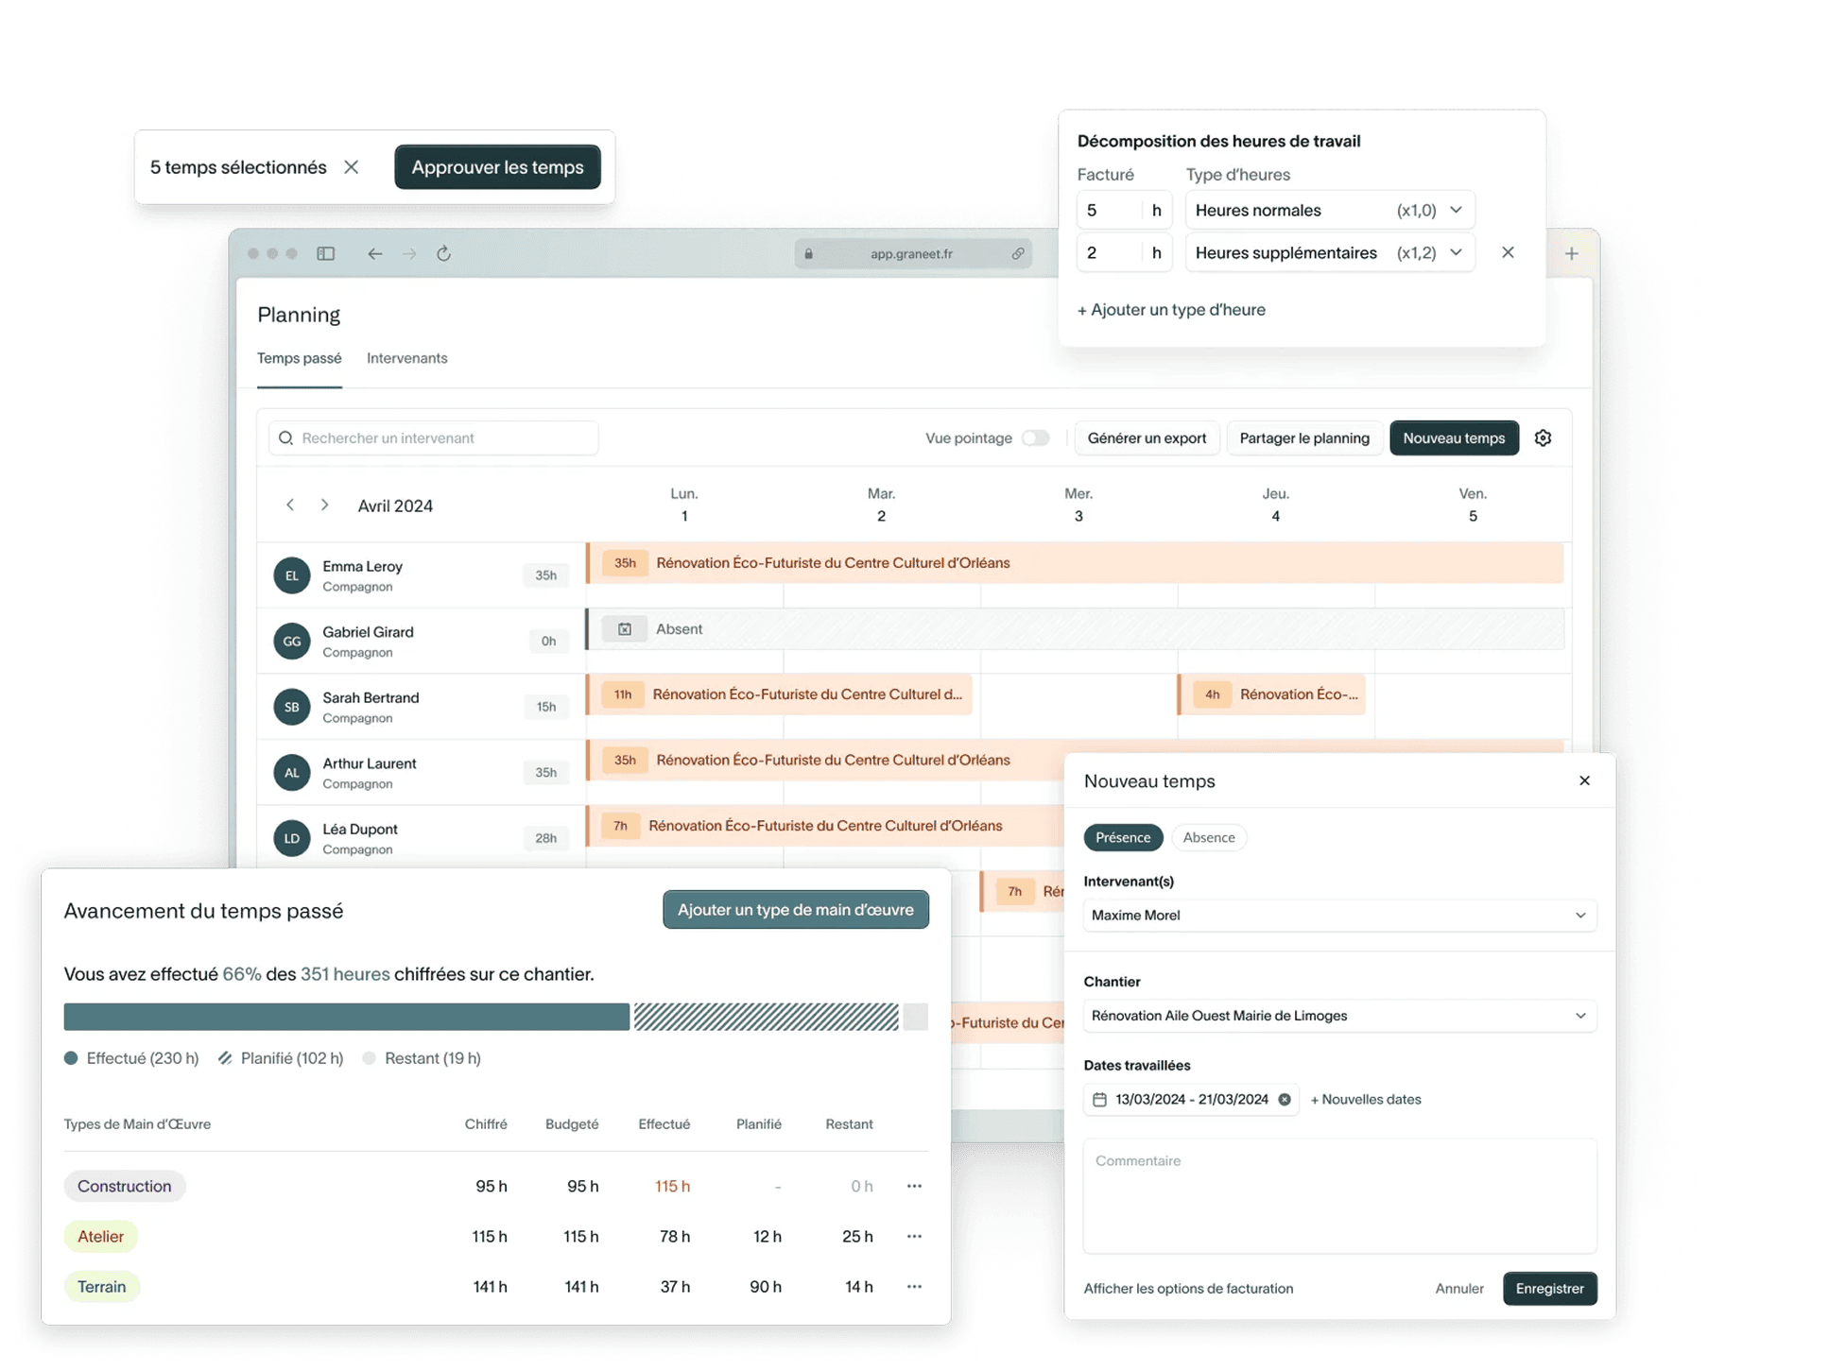
Task: Click the Rechercher un intervenant search field
Action: click(433, 437)
